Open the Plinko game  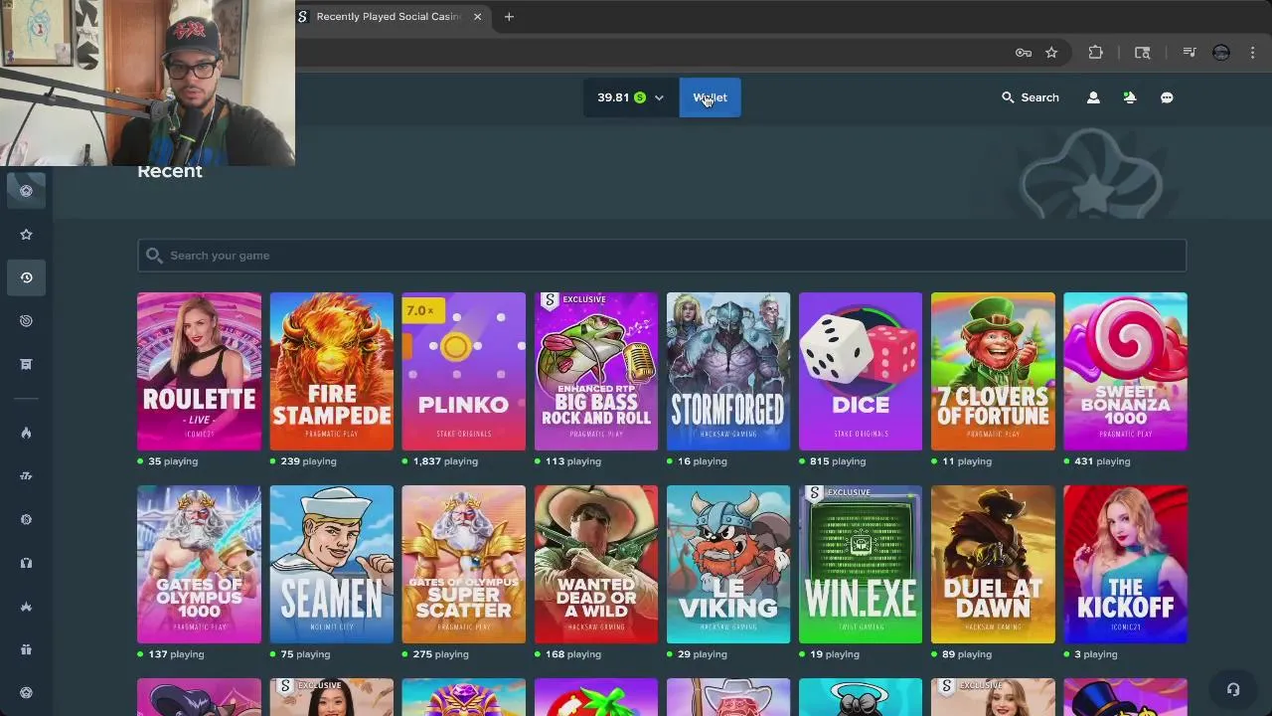[x=464, y=371]
